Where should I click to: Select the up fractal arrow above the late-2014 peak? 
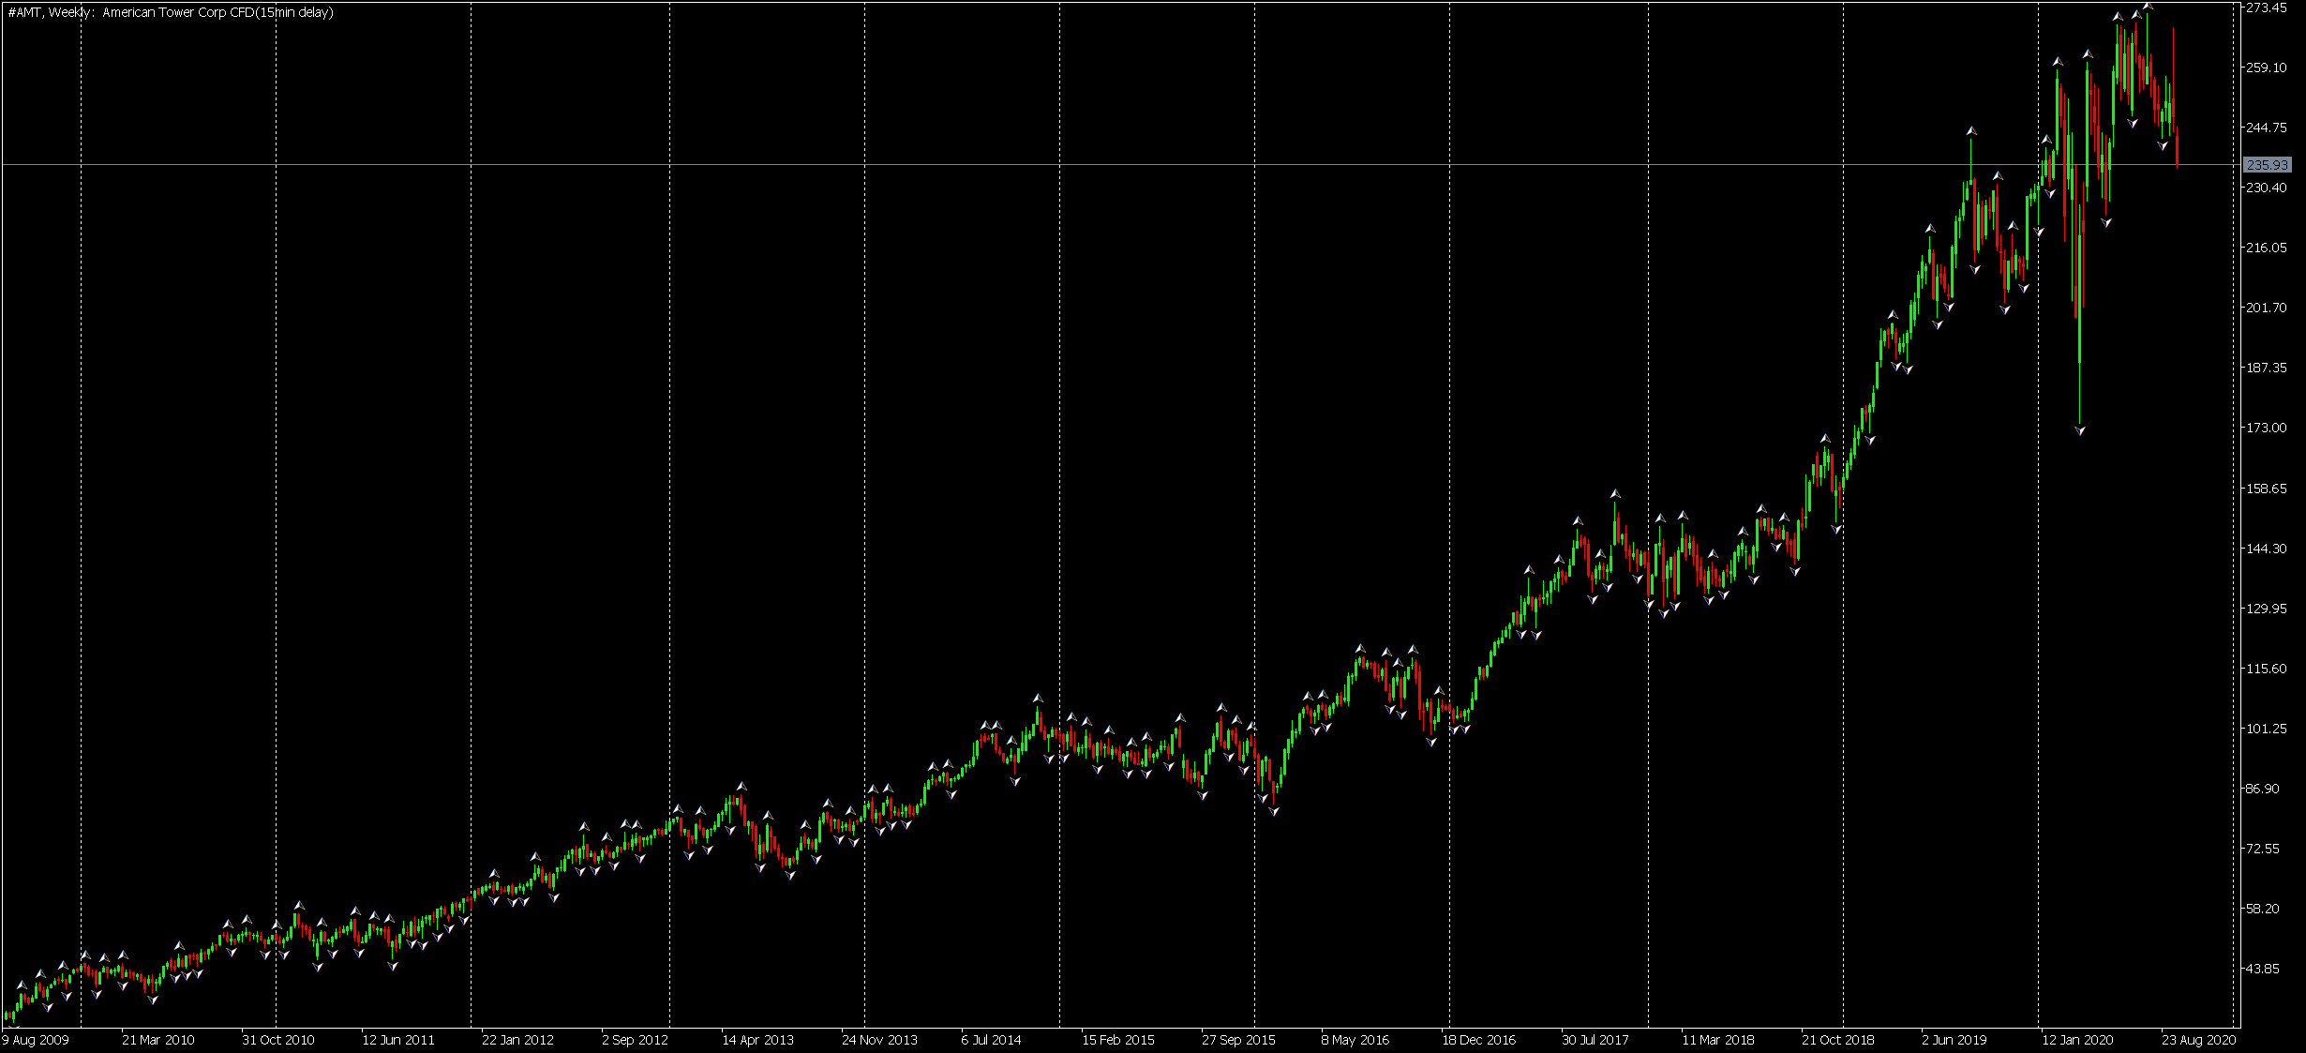pos(1038,699)
